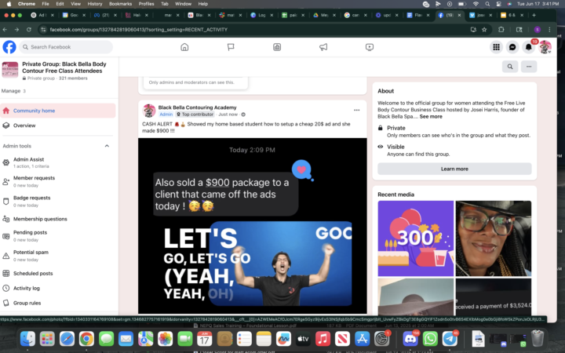565x353 pixels.
Task: Open the Facebook Home feed icon
Action: (x=184, y=47)
